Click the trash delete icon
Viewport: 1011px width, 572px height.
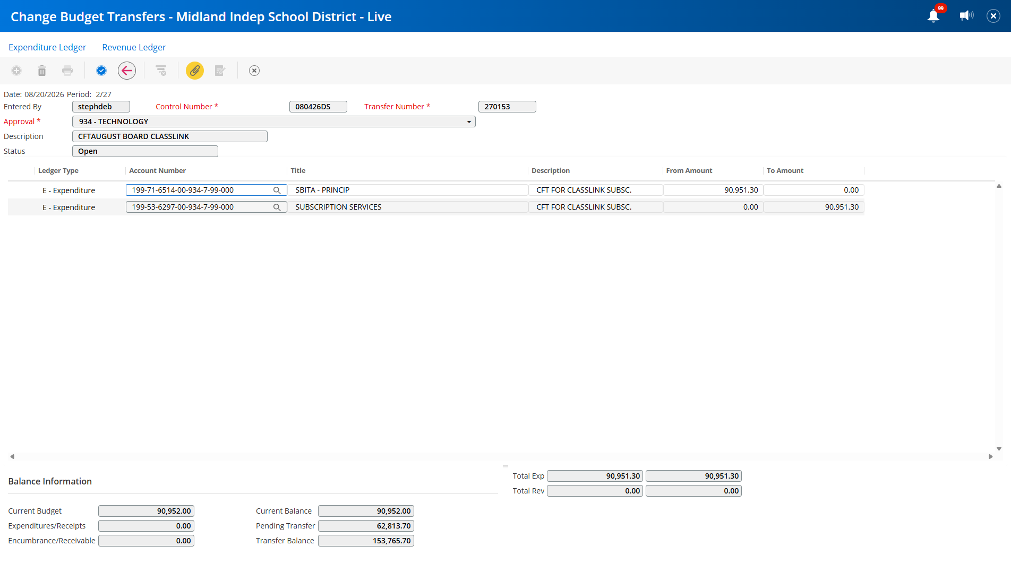42,71
